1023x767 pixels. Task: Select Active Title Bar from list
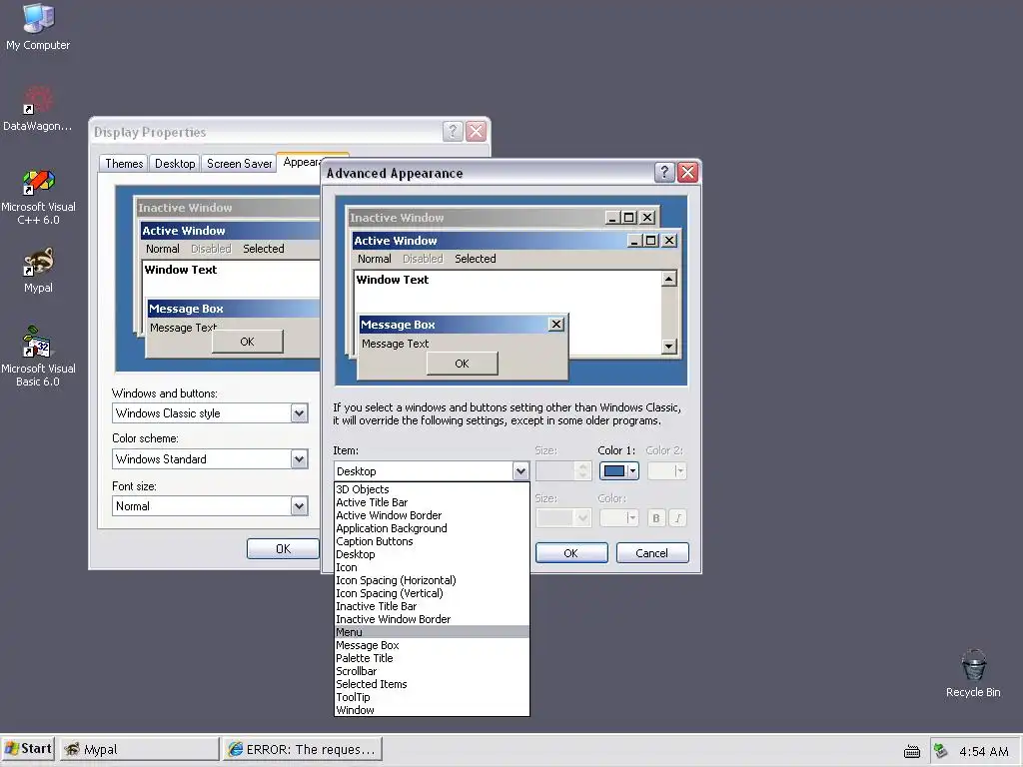click(x=432, y=502)
